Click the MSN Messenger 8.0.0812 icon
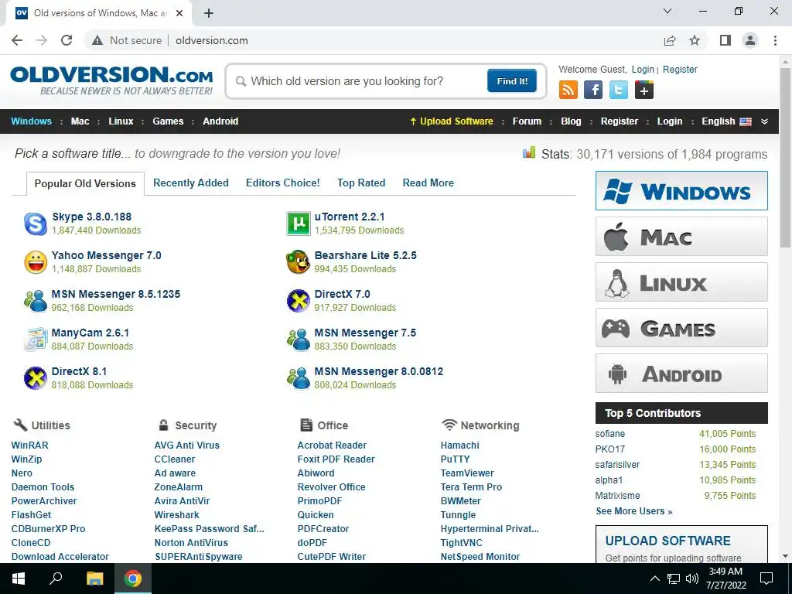This screenshot has height=594, width=792. (x=299, y=378)
